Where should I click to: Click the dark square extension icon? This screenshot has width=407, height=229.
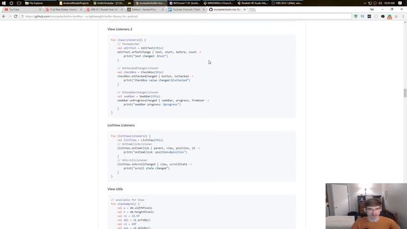(x=369, y=17)
